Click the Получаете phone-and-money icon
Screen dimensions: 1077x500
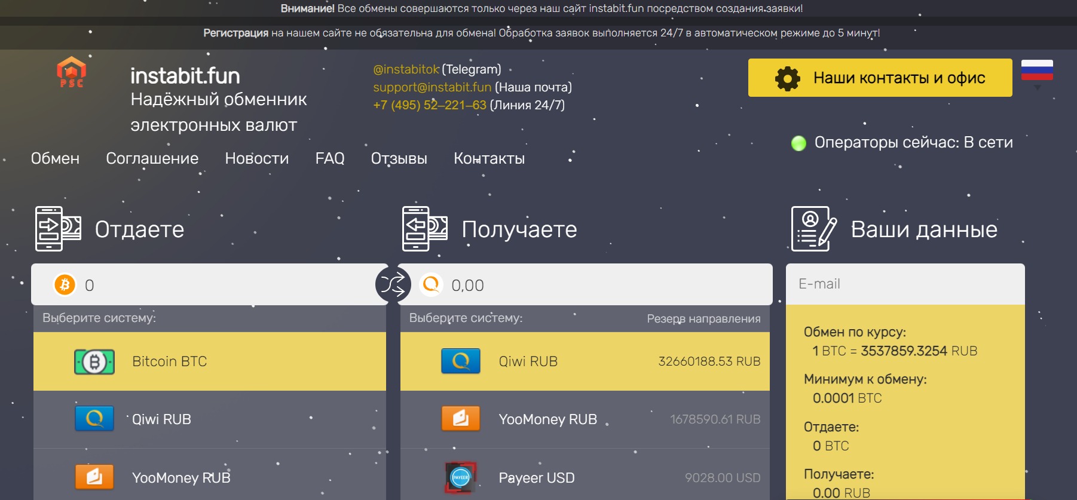coord(424,229)
